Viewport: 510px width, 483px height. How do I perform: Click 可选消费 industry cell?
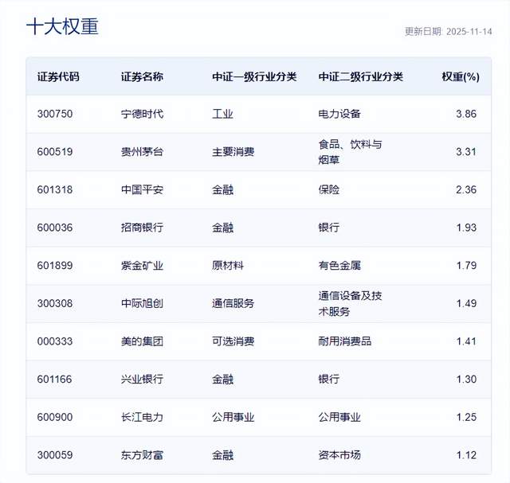pyautogui.click(x=233, y=341)
